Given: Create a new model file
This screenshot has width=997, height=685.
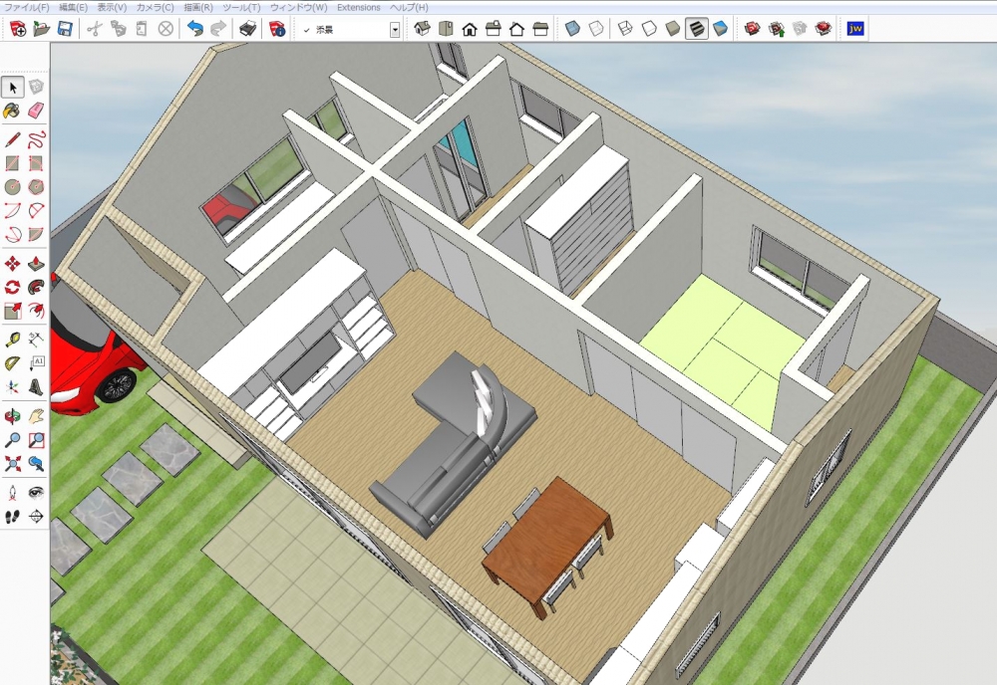Looking at the screenshot, I should point(18,29).
